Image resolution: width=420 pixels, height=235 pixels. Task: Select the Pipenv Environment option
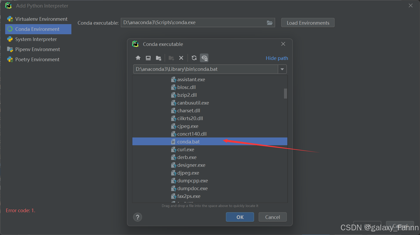[37, 49]
